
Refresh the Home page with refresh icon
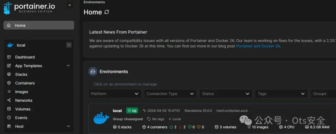106,12
